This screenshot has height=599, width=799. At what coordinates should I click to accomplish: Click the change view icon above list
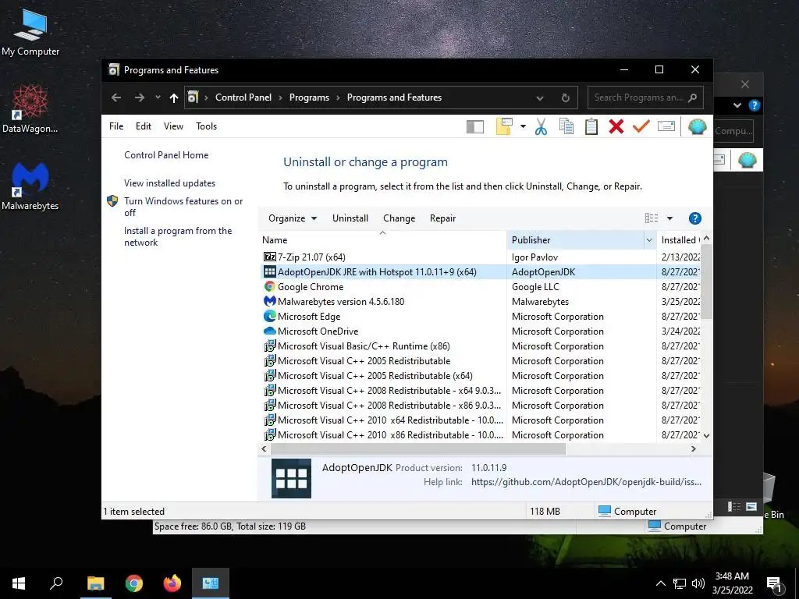pyautogui.click(x=652, y=218)
